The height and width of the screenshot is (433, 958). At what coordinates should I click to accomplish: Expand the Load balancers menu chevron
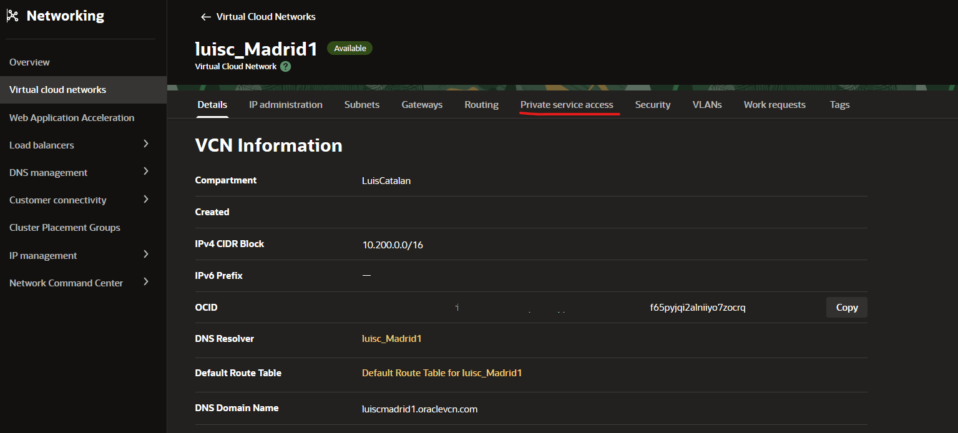[146, 144]
